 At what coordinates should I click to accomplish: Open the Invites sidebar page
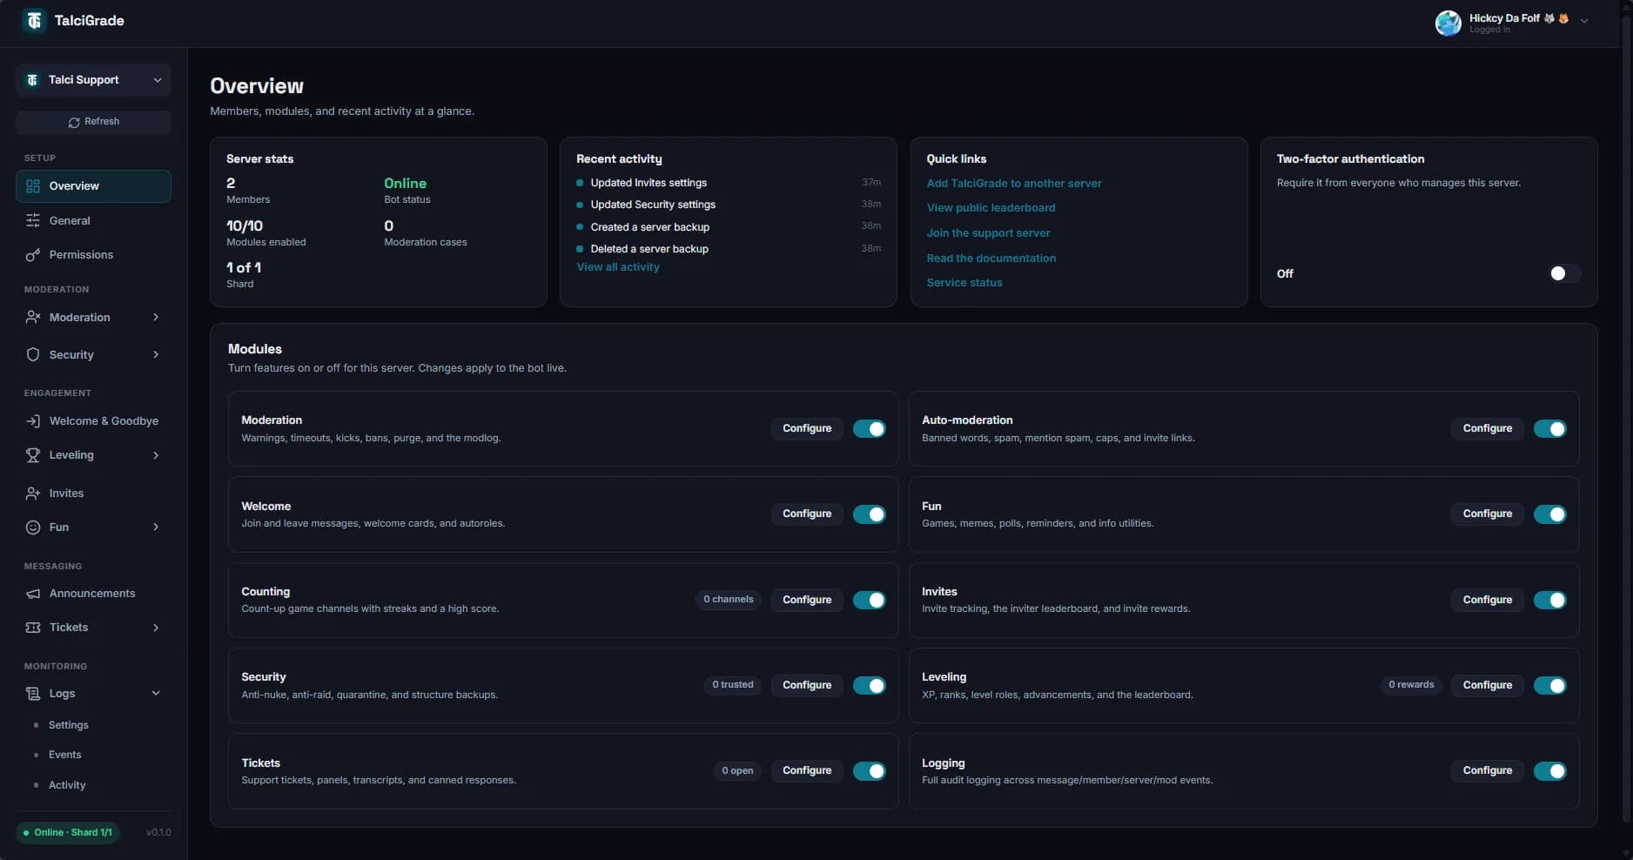click(x=93, y=494)
